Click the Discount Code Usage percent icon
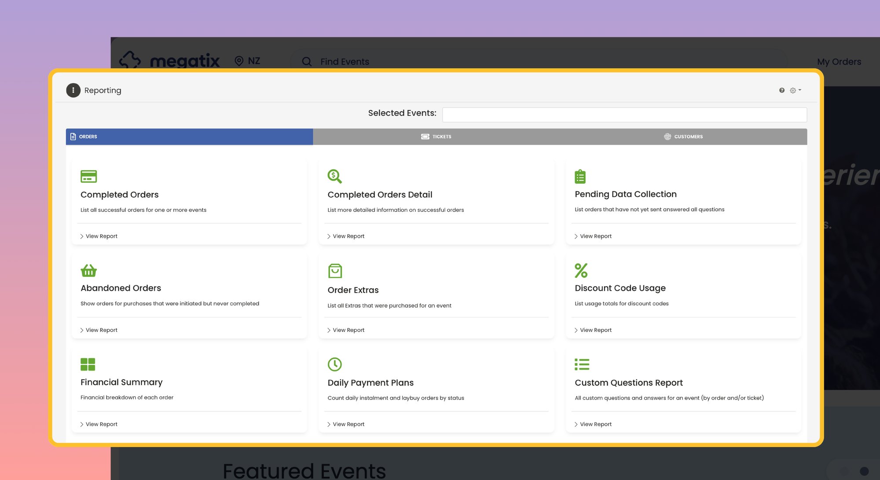The width and height of the screenshot is (880, 480). pos(581,270)
